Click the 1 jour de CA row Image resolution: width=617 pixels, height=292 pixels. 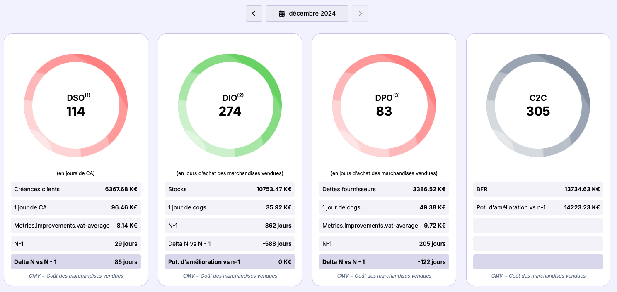click(x=76, y=207)
